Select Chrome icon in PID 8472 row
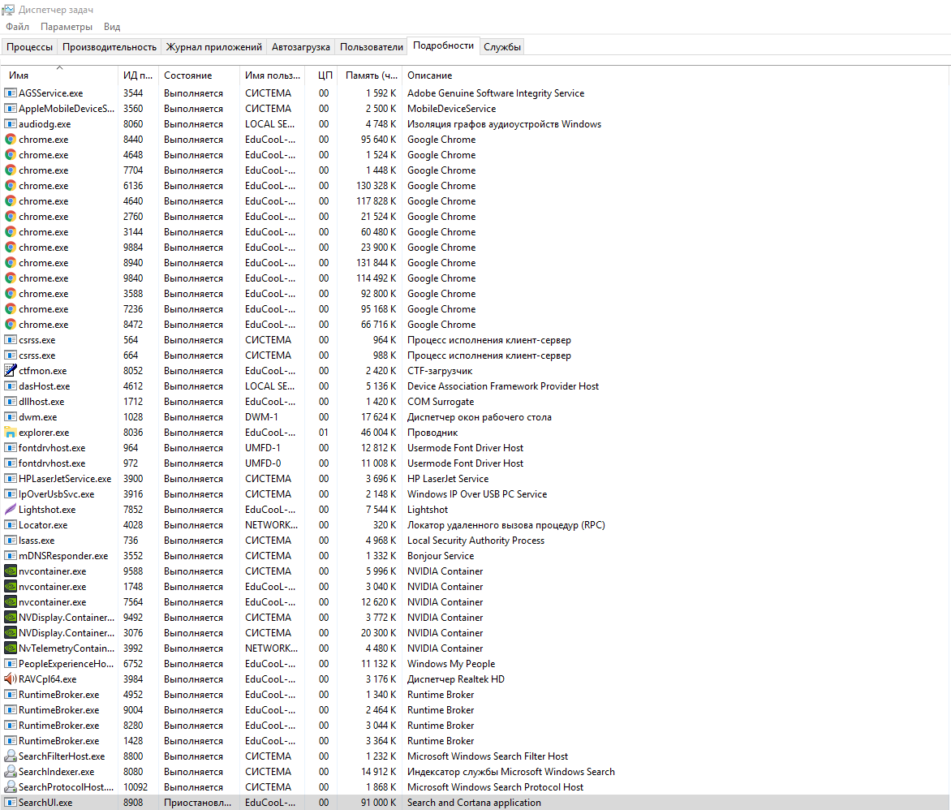Image resolution: width=951 pixels, height=810 pixels. [x=11, y=325]
